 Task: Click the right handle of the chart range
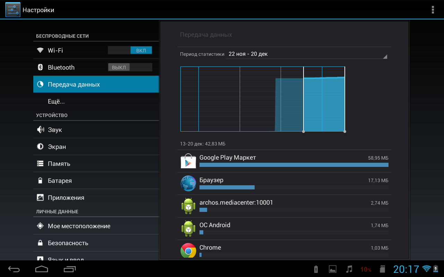(344, 131)
